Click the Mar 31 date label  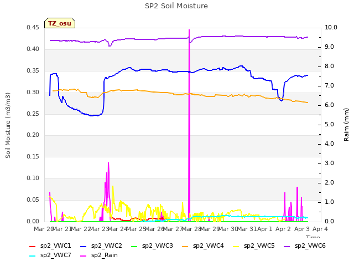coord(247,229)
